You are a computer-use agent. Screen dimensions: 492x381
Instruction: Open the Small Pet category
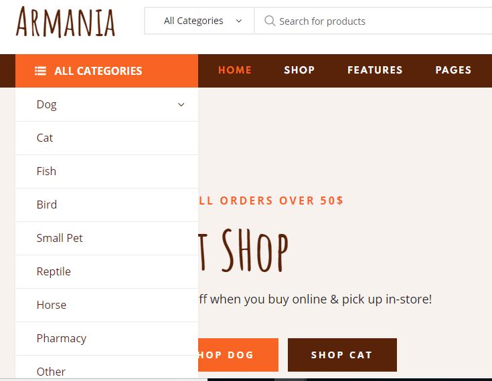click(x=106, y=238)
